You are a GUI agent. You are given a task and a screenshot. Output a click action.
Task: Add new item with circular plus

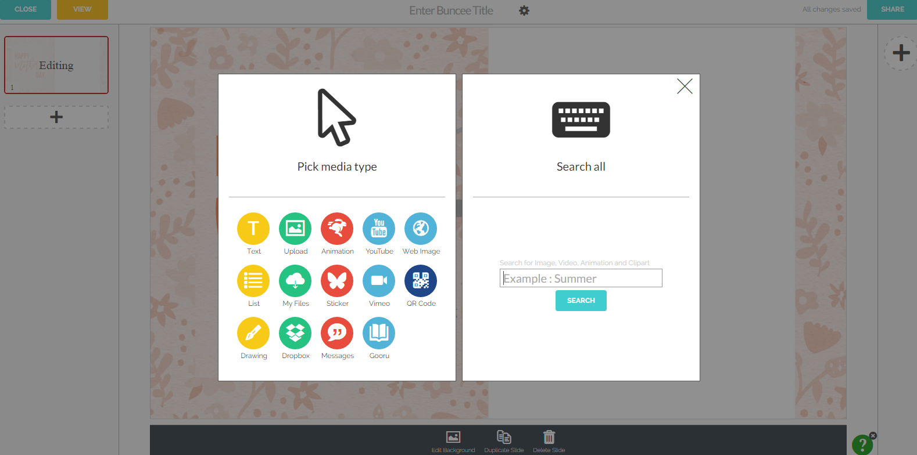[x=901, y=53]
